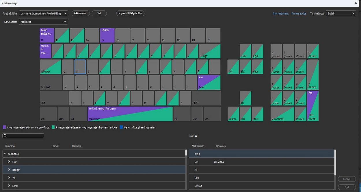Viewport: 361px width, 192px height.
Task: Select the Højre arrow key
Action: tap(257, 114)
